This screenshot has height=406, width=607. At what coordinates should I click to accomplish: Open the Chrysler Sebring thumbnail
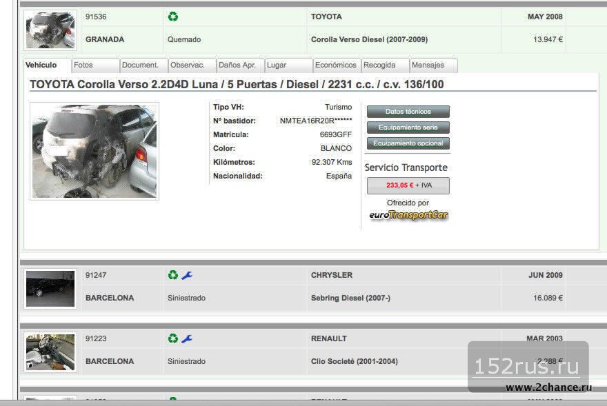[x=50, y=289]
